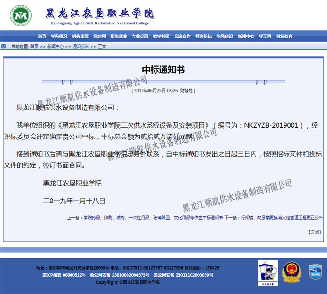Click the cyber police cartoon badge

(x=268, y=272)
